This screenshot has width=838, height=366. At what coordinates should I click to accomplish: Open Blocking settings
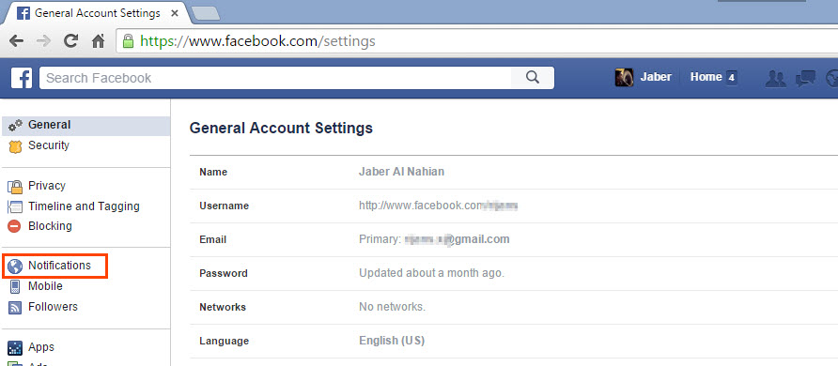[x=50, y=225]
